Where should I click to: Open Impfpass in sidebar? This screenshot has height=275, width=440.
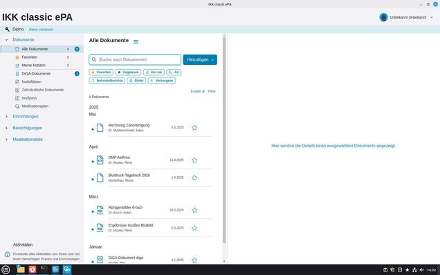pyautogui.click(x=42, y=98)
